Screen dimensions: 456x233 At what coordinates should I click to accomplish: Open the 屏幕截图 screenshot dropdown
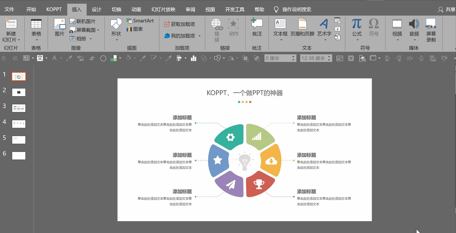coord(98,30)
